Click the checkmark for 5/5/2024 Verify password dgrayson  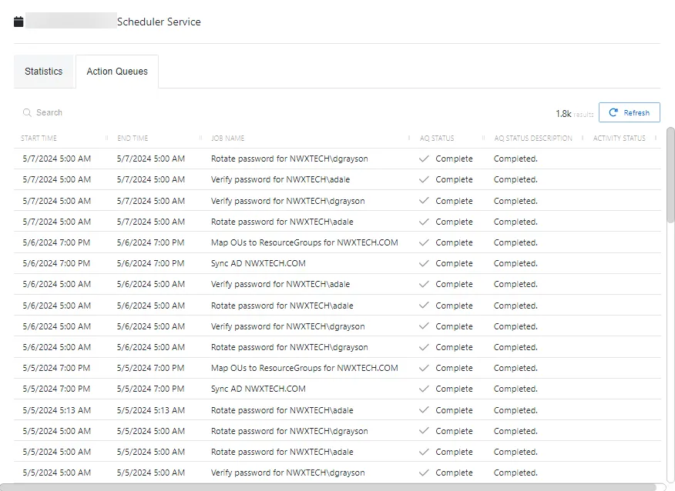424,473
